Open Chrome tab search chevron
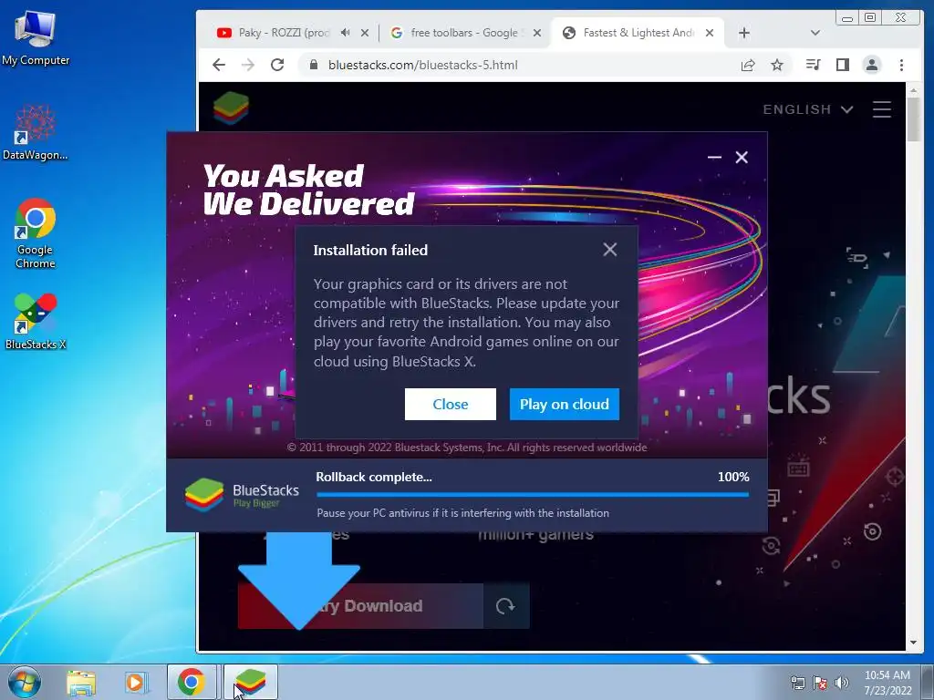Viewport: 934px width, 700px height. [815, 33]
